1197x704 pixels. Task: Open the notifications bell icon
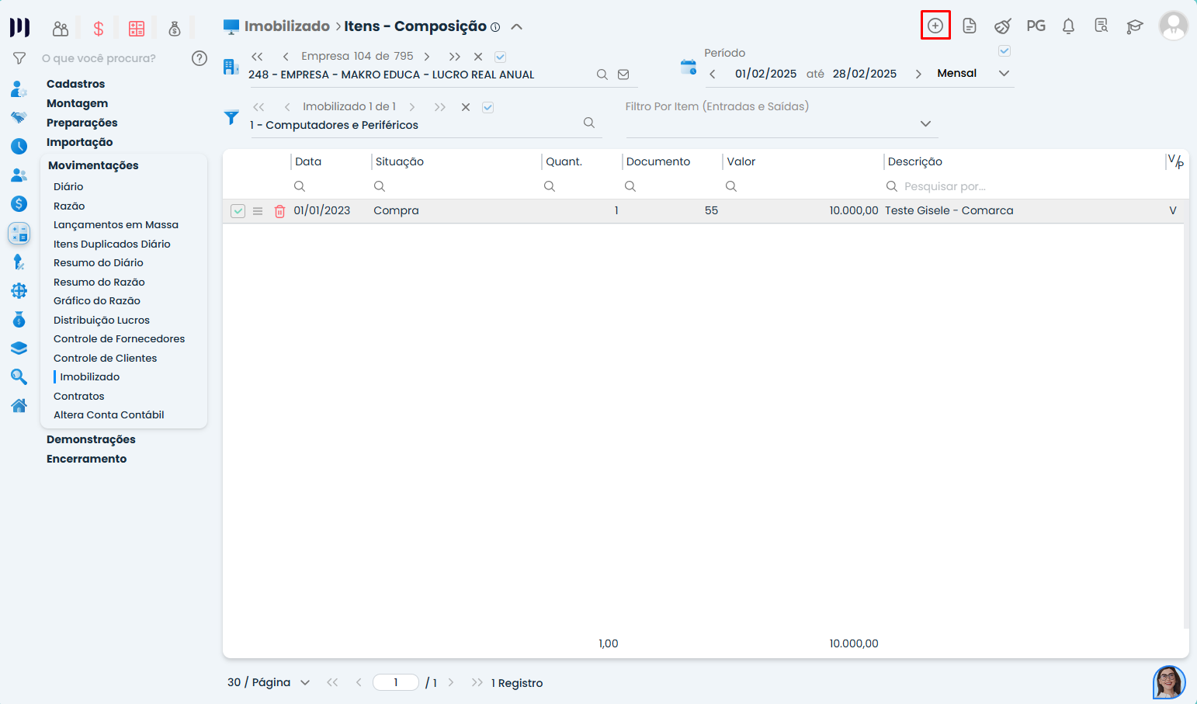tap(1068, 26)
